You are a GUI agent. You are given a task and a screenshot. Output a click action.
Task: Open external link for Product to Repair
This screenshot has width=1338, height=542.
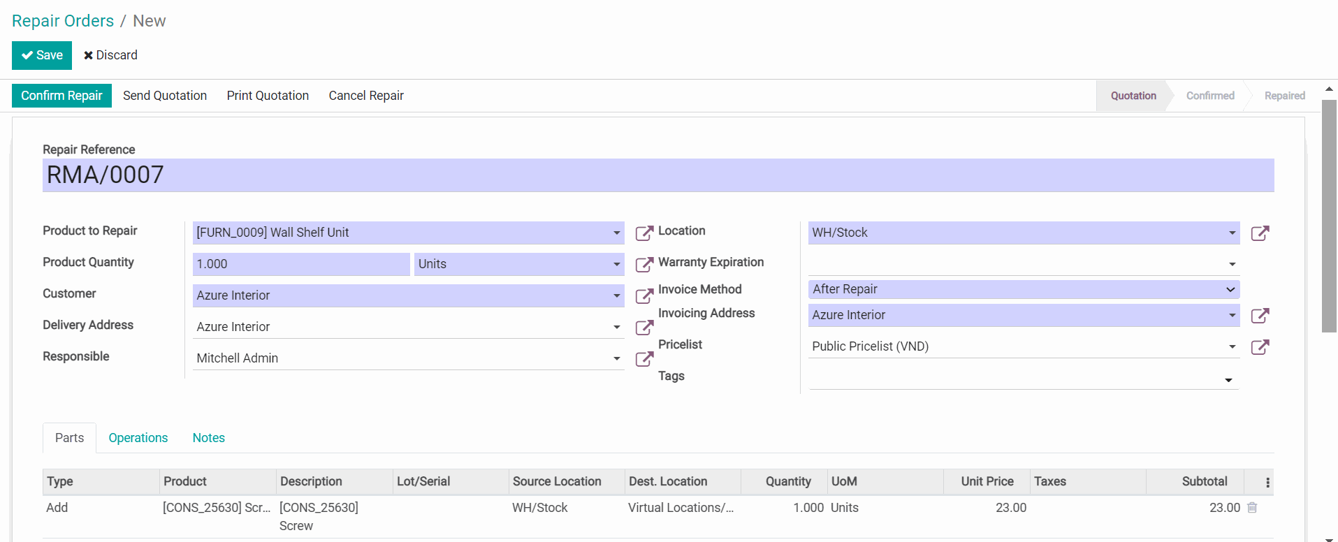click(x=643, y=233)
